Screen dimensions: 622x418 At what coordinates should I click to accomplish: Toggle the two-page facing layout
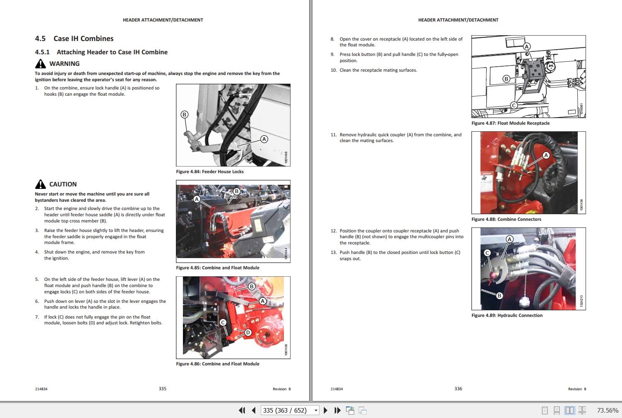click(570, 410)
